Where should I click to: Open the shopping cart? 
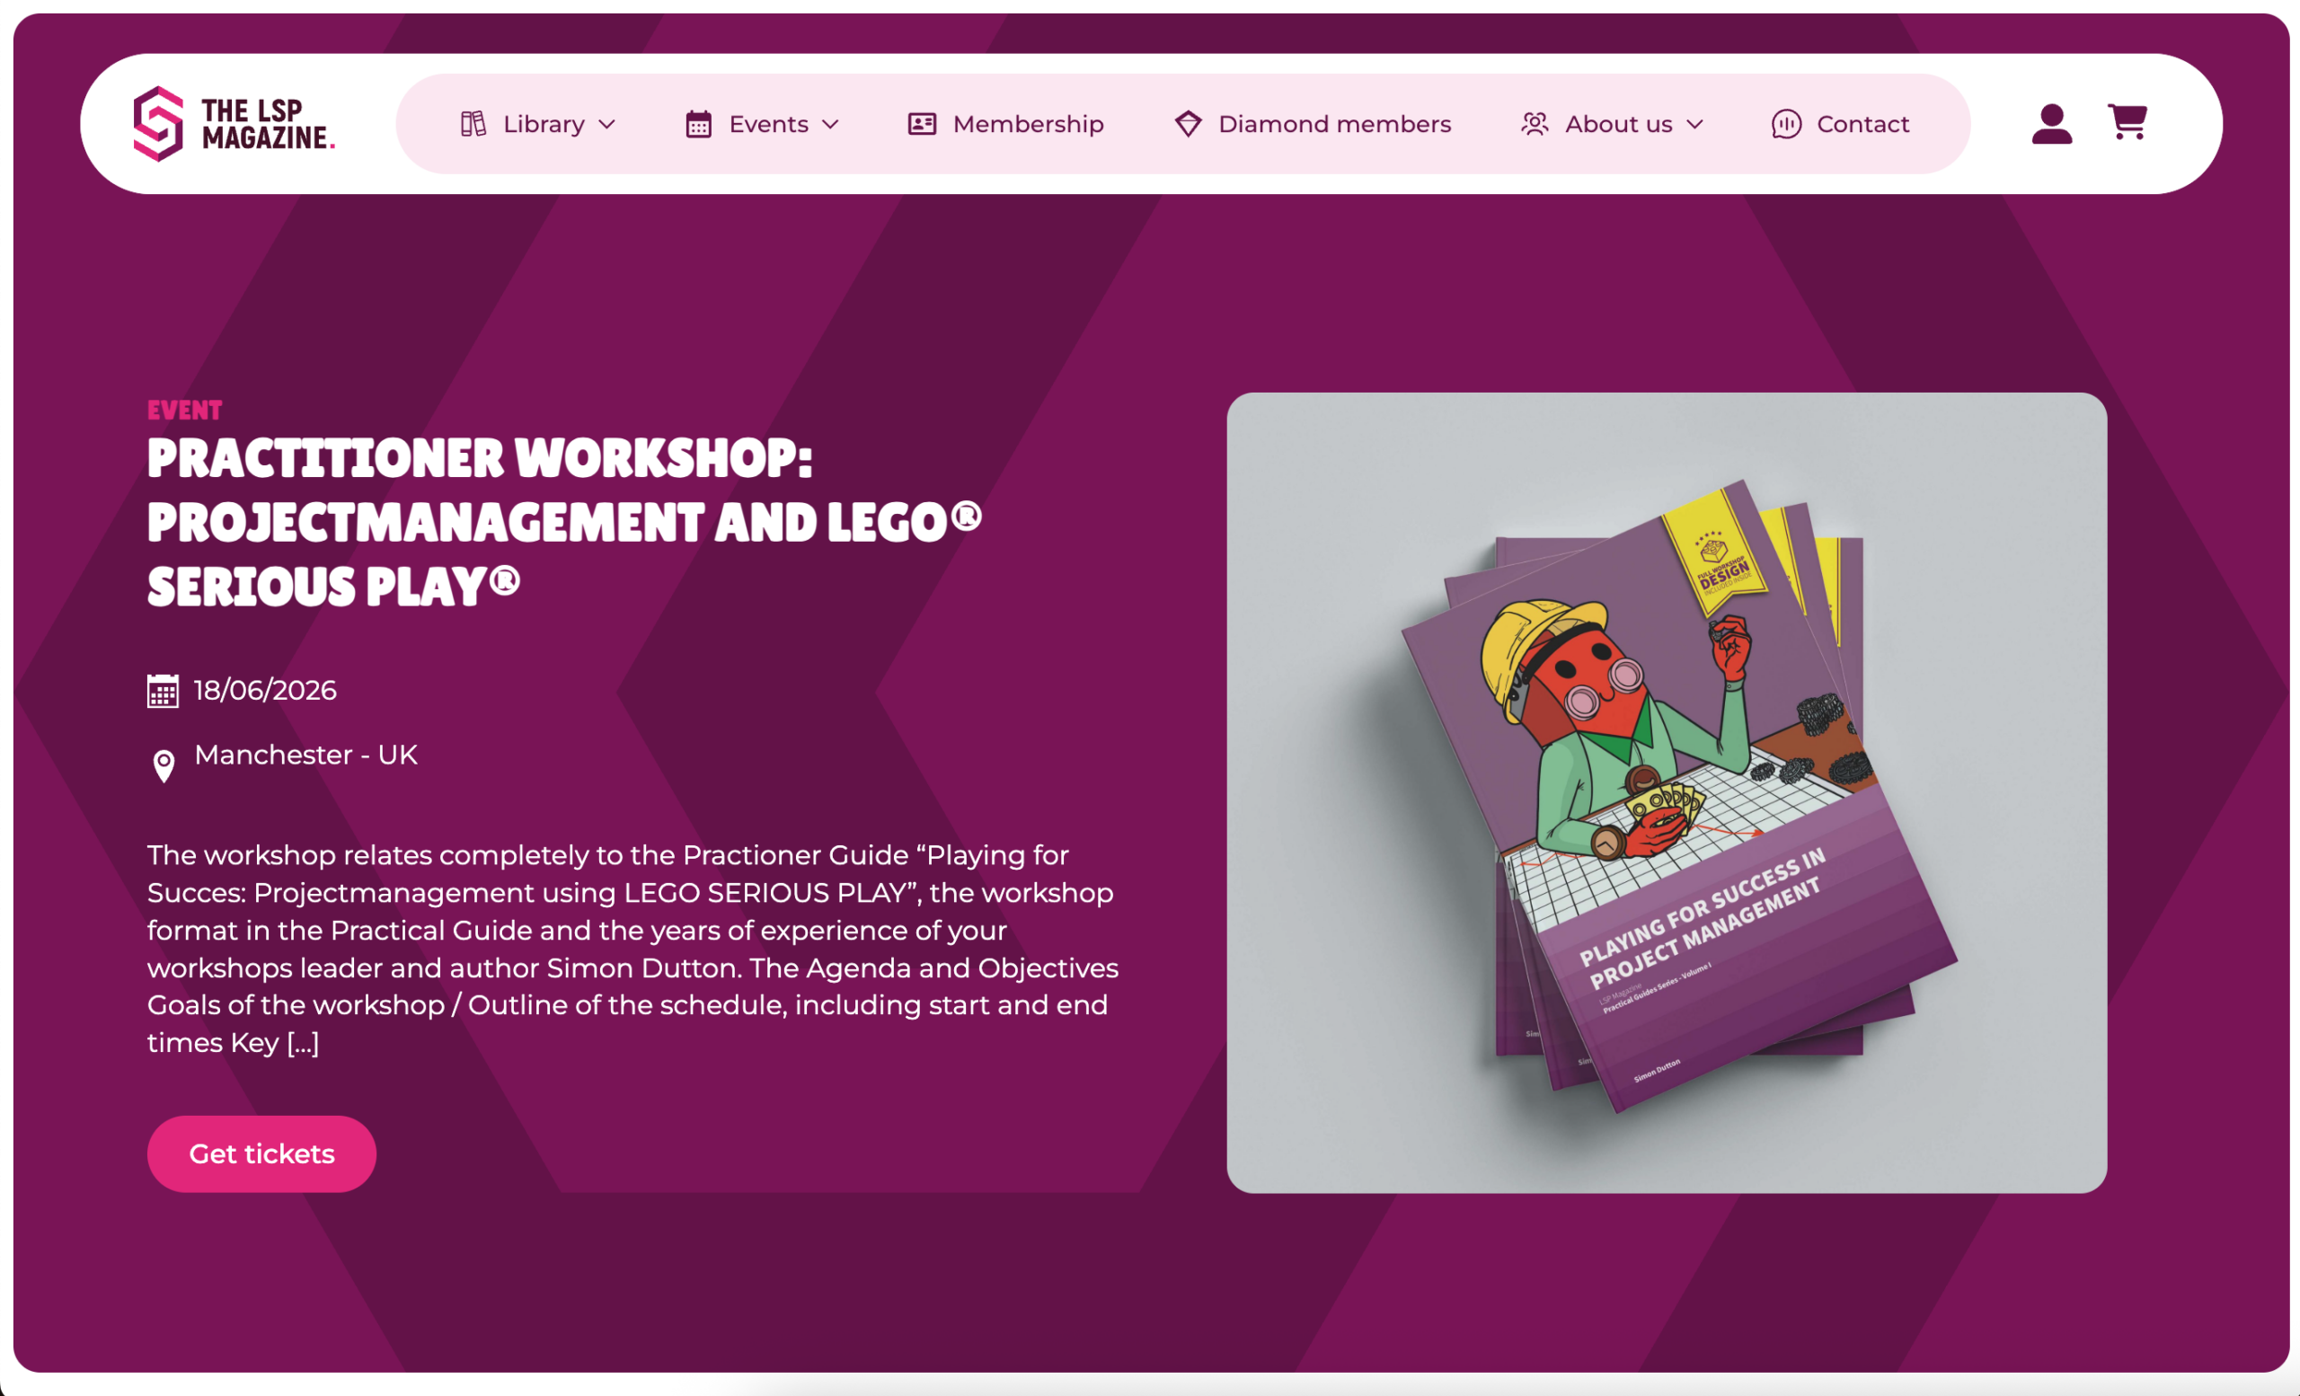point(2127,122)
